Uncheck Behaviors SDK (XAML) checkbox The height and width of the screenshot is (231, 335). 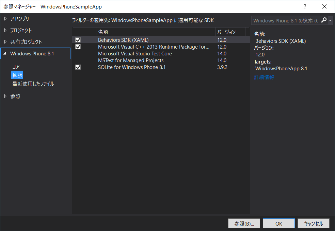78,40
